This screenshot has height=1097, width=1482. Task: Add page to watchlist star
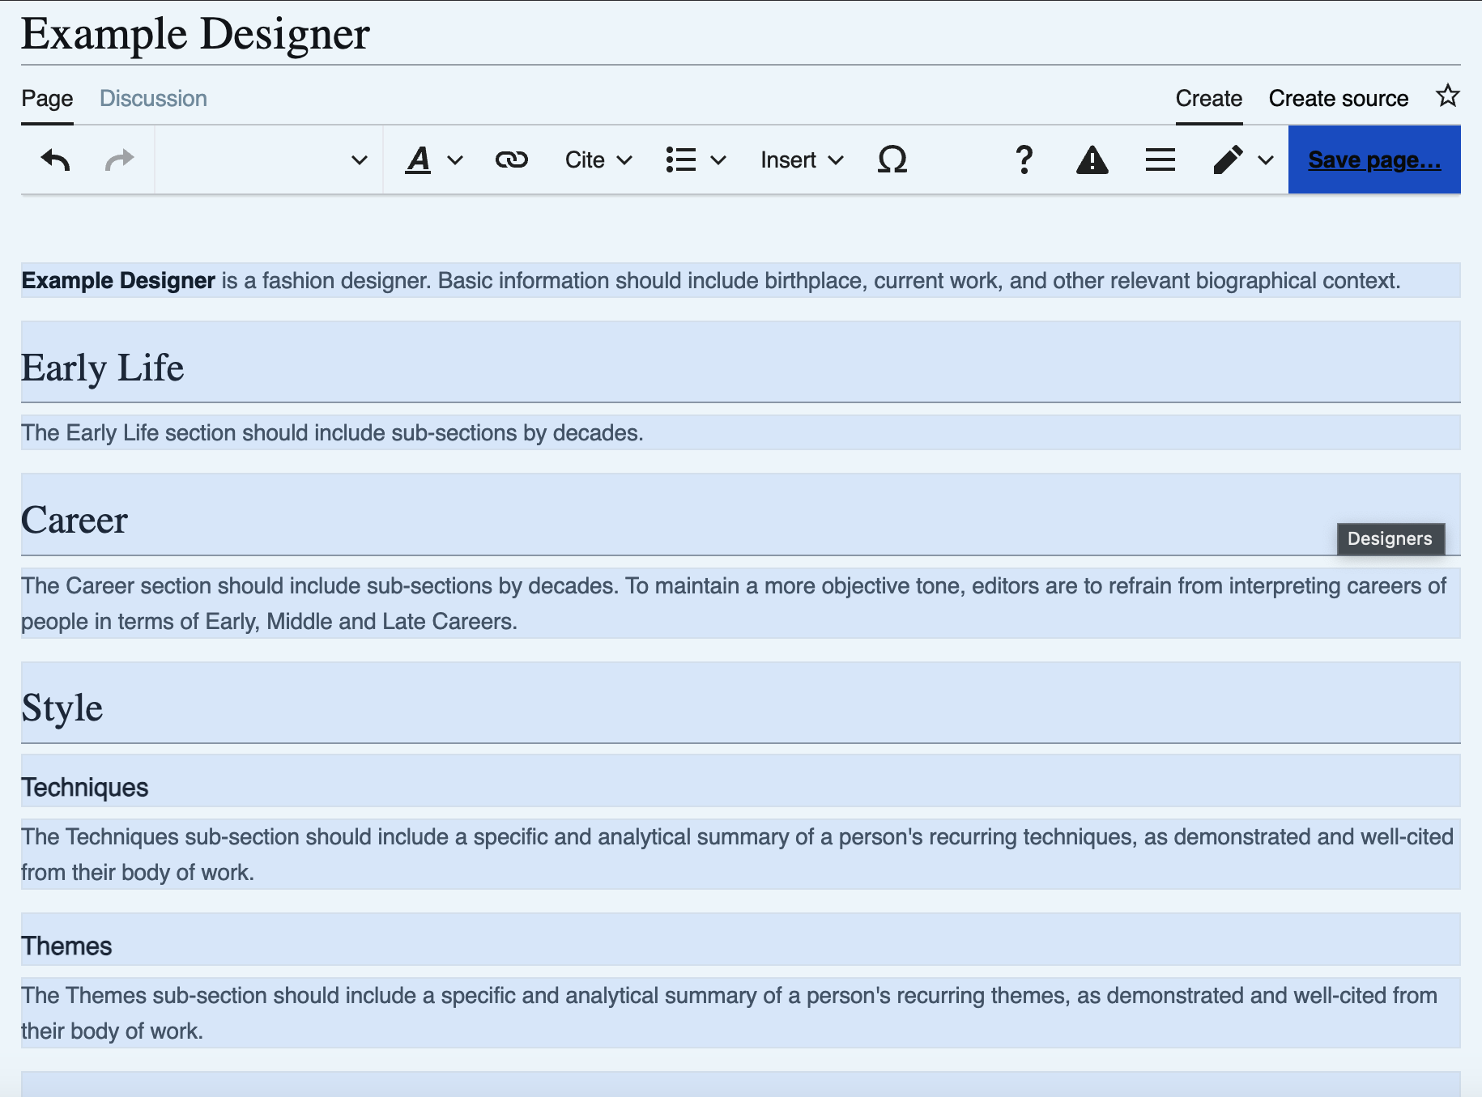coord(1447,96)
